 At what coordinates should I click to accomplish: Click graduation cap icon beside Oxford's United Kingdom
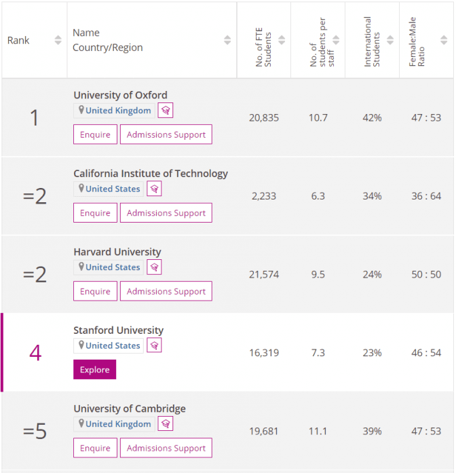pyautogui.click(x=166, y=111)
